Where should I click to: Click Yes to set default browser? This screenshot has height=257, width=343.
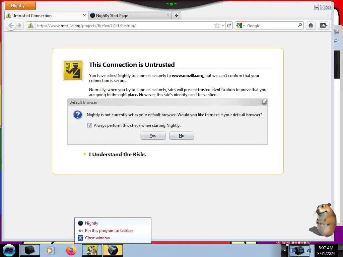(153, 136)
